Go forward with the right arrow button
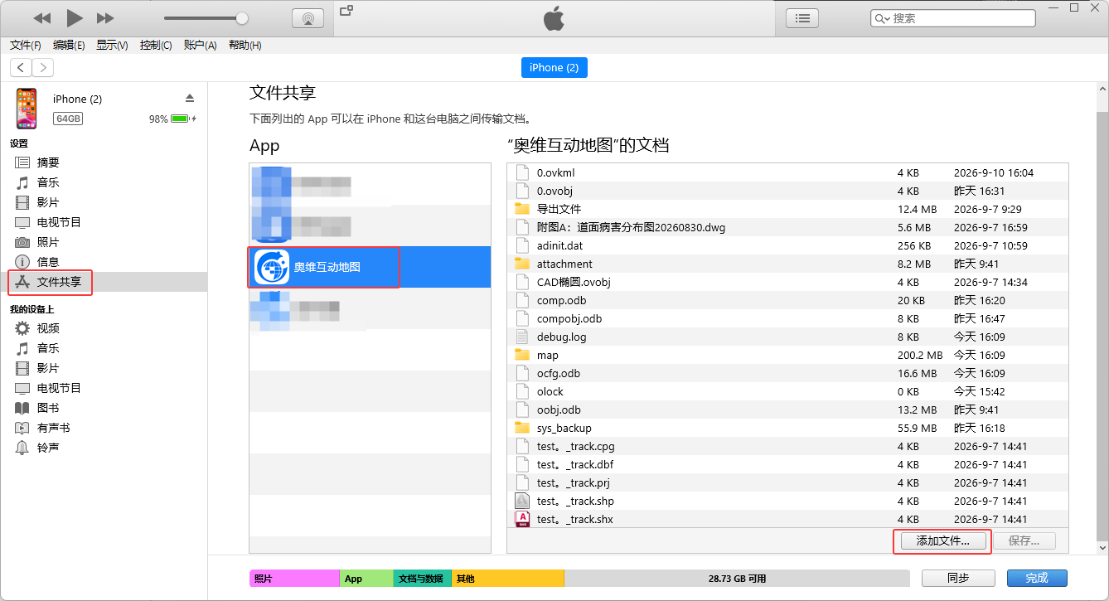 click(42, 68)
